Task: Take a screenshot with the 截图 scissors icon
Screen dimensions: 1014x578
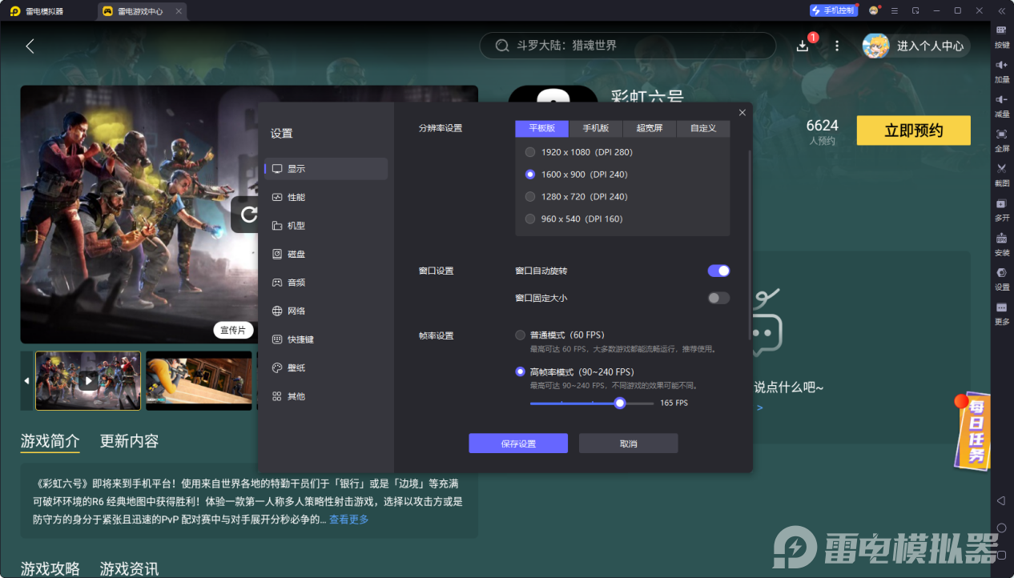Action: pos(1002,174)
